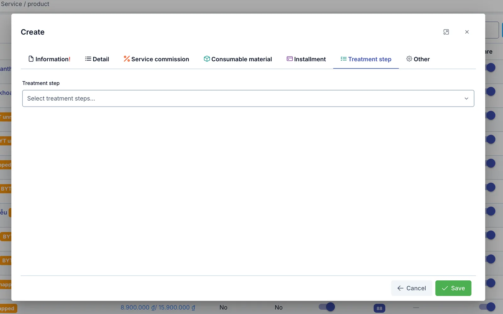Open the Other settings tab

pyautogui.click(x=418, y=59)
